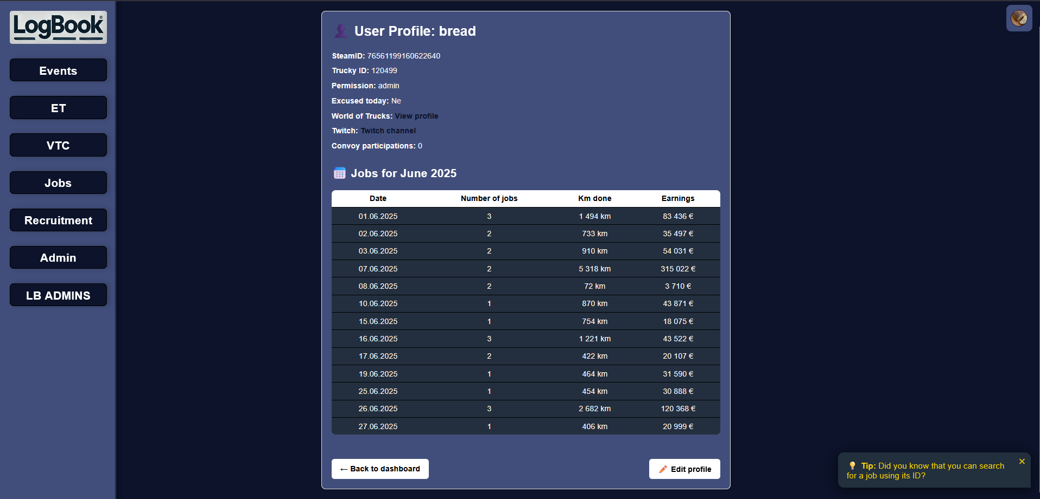Click the Edit profile button
Screen dimensions: 1040x499
[x=684, y=469]
